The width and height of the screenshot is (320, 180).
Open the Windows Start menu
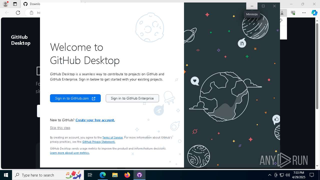pos(6,175)
